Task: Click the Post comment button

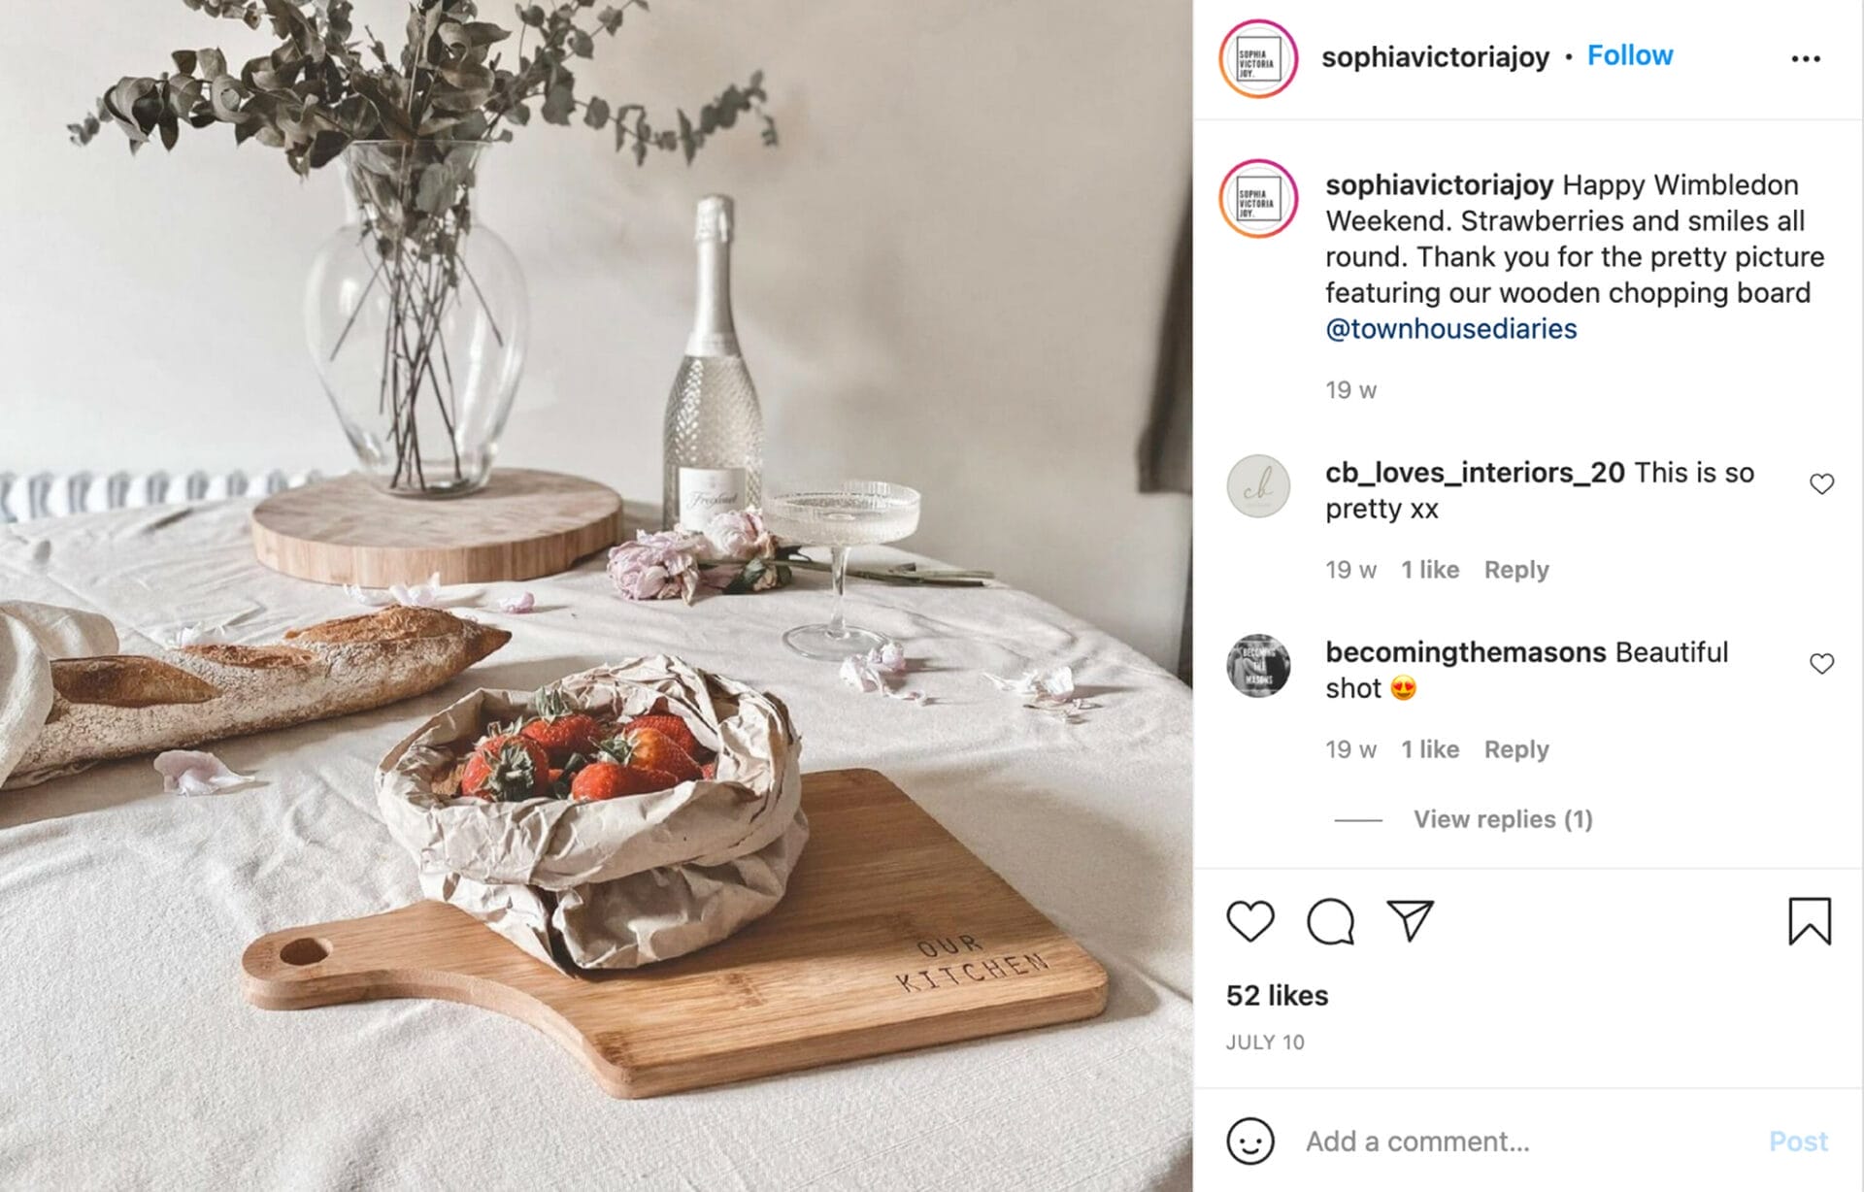Action: 1798,1141
